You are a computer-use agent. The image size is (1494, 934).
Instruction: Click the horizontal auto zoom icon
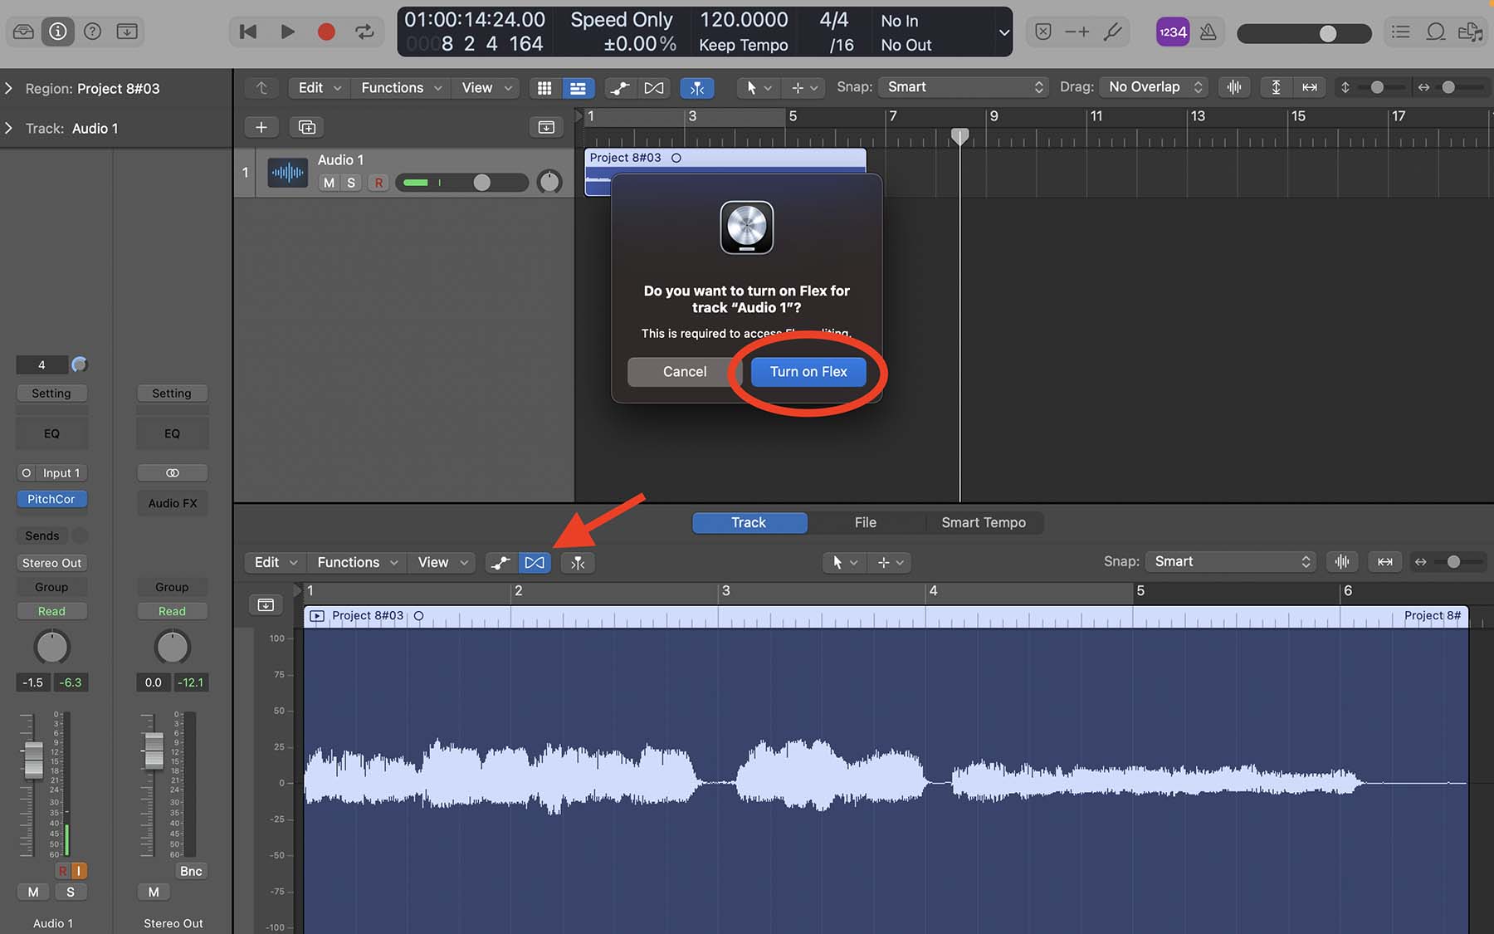coord(1310,87)
